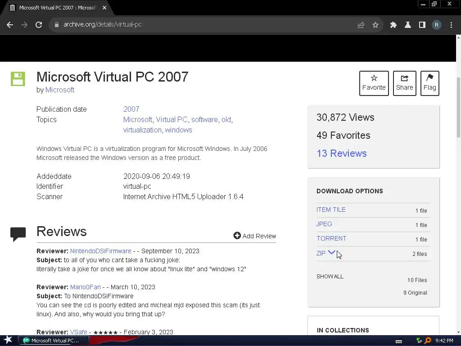This screenshot has width=461, height=346.
Task: Bookmark this page with the star icon
Action: (375, 25)
